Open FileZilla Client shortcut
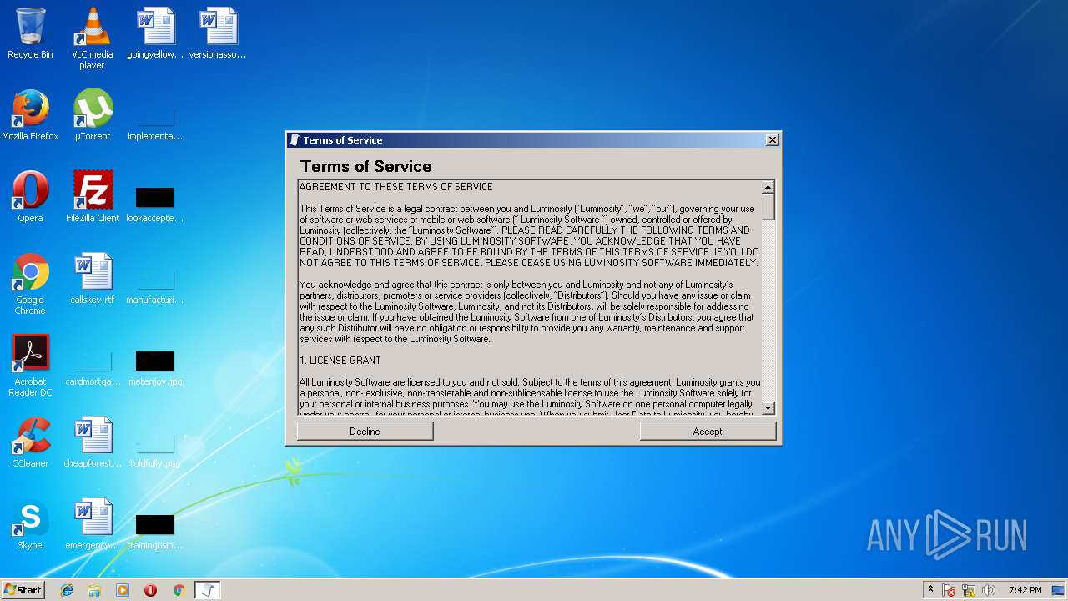Screen dimensions: 1068x601 tap(93, 197)
